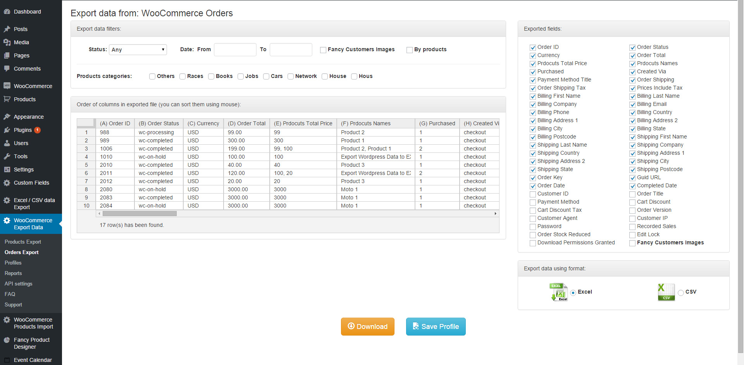The width and height of the screenshot is (744, 365).
Task: Check the Jobs category checkbox
Action: point(241,76)
